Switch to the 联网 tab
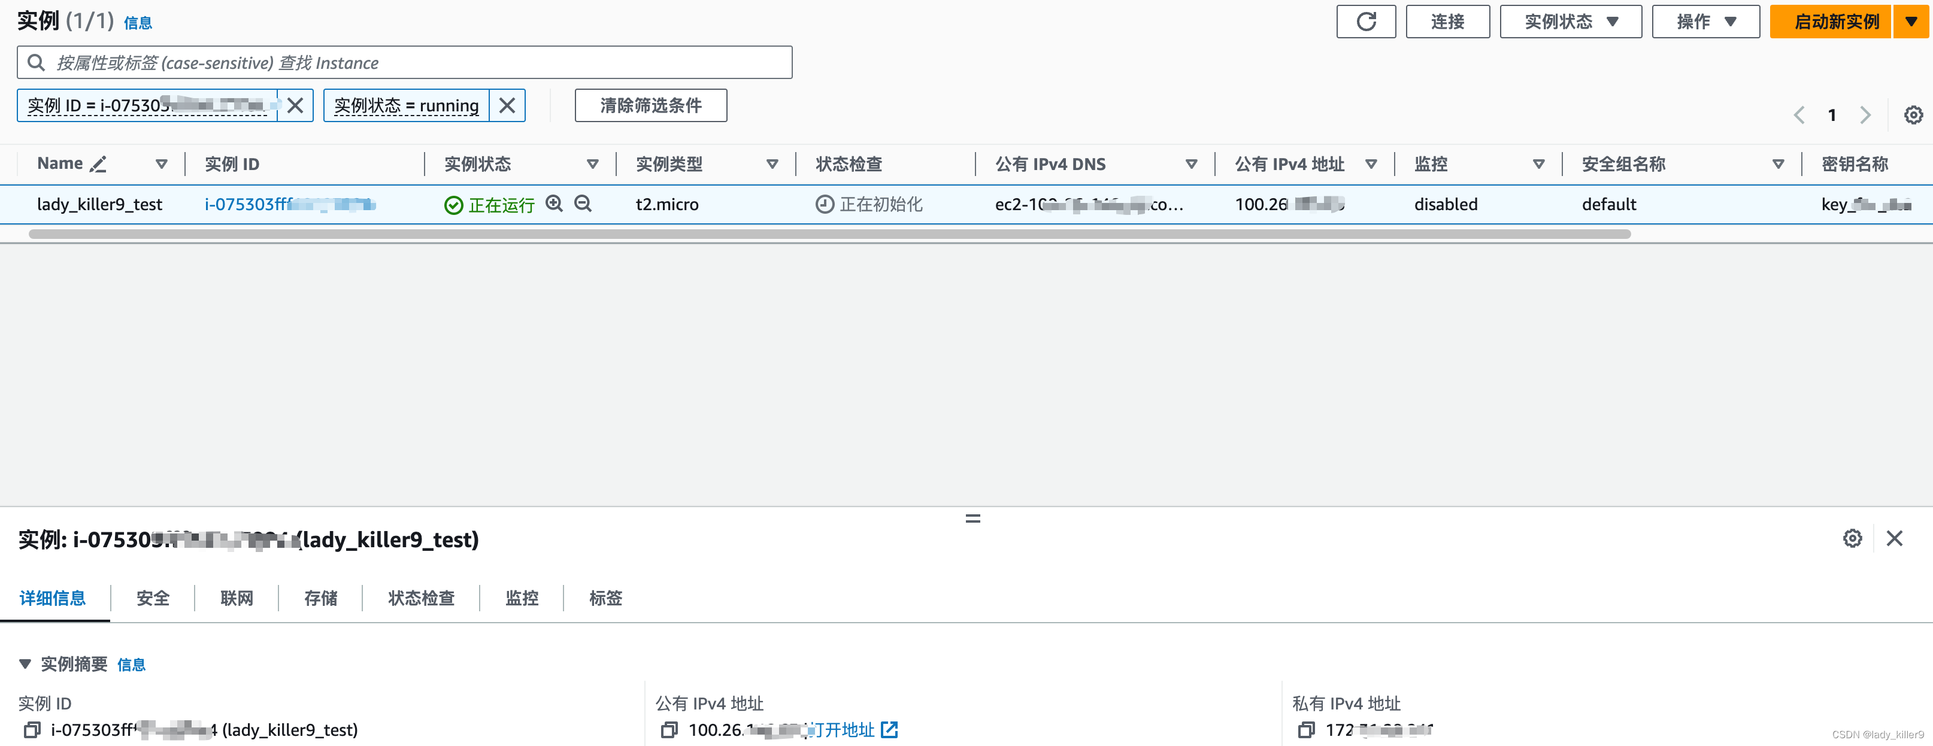Viewport: 1933px width, 746px height. (x=237, y=598)
